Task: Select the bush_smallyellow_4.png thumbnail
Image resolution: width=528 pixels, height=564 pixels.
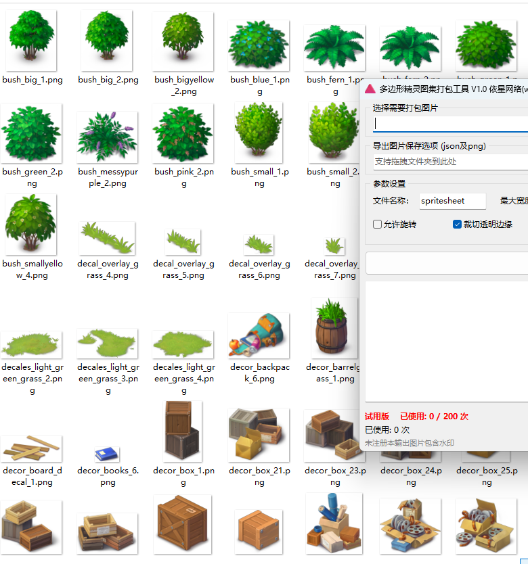Action: (x=31, y=225)
